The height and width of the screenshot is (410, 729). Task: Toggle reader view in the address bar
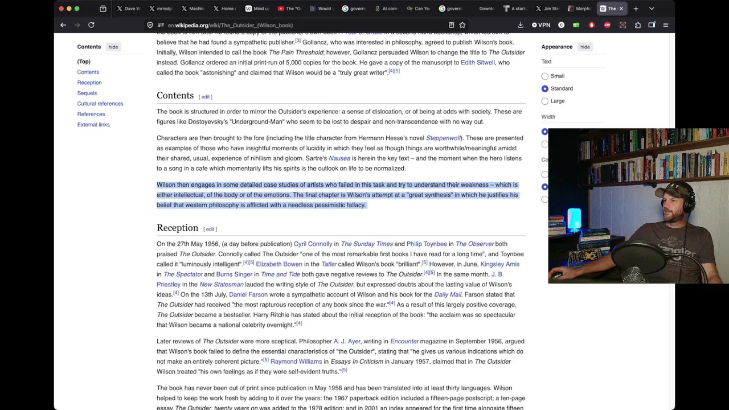click(x=451, y=25)
